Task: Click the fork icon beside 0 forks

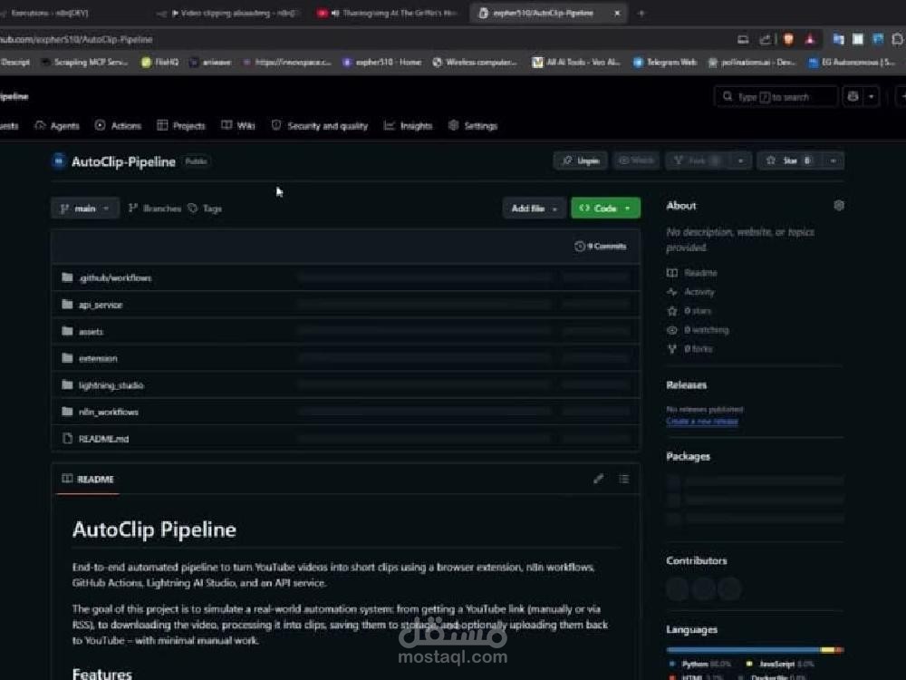Action: pyautogui.click(x=672, y=349)
